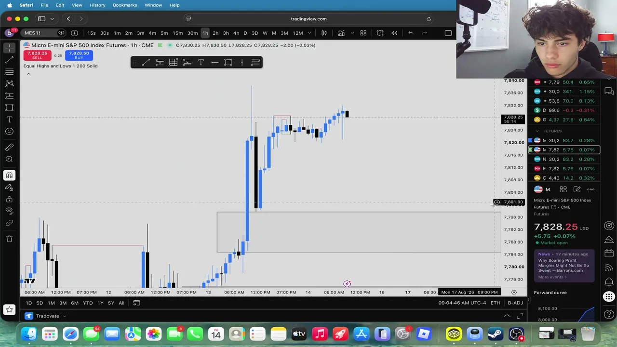The height and width of the screenshot is (347, 617).
Task: Open the chart patterns tool group
Action: point(9,84)
